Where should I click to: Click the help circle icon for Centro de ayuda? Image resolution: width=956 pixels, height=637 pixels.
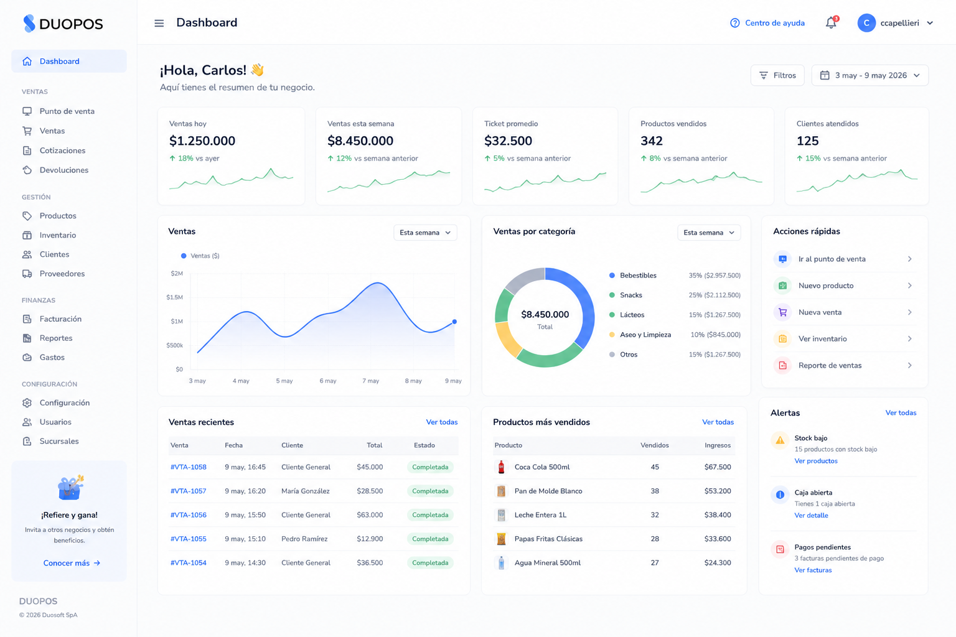[735, 23]
